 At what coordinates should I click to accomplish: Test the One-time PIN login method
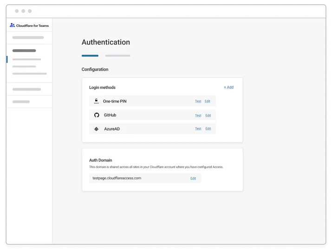pyautogui.click(x=198, y=101)
